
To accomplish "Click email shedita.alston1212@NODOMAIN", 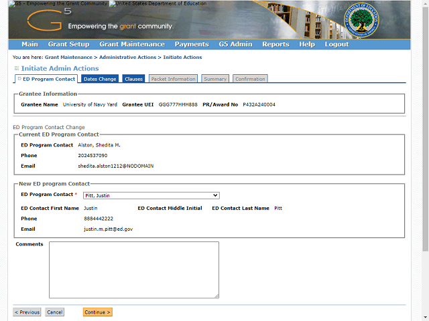I will pyautogui.click(x=116, y=166).
